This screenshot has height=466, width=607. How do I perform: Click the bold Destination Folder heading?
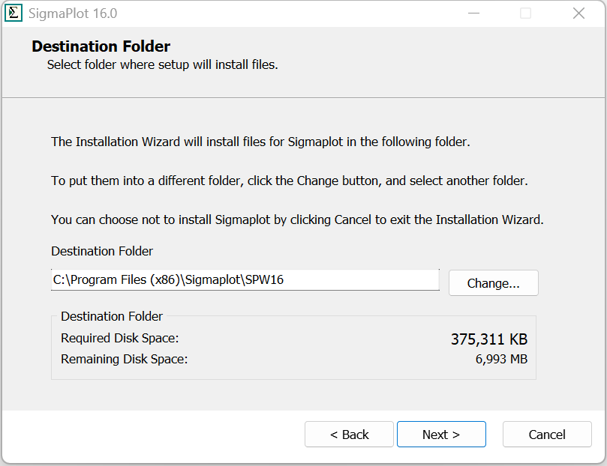pyautogui.click(x=101, y=46)
